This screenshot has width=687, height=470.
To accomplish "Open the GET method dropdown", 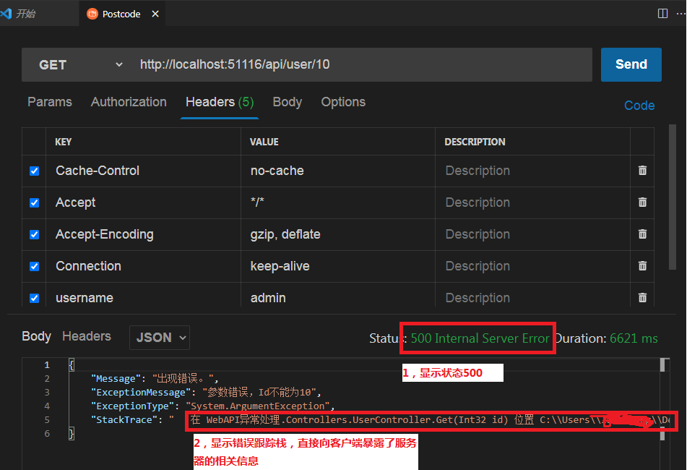I will pyautogui.click(x=80, y=65).
